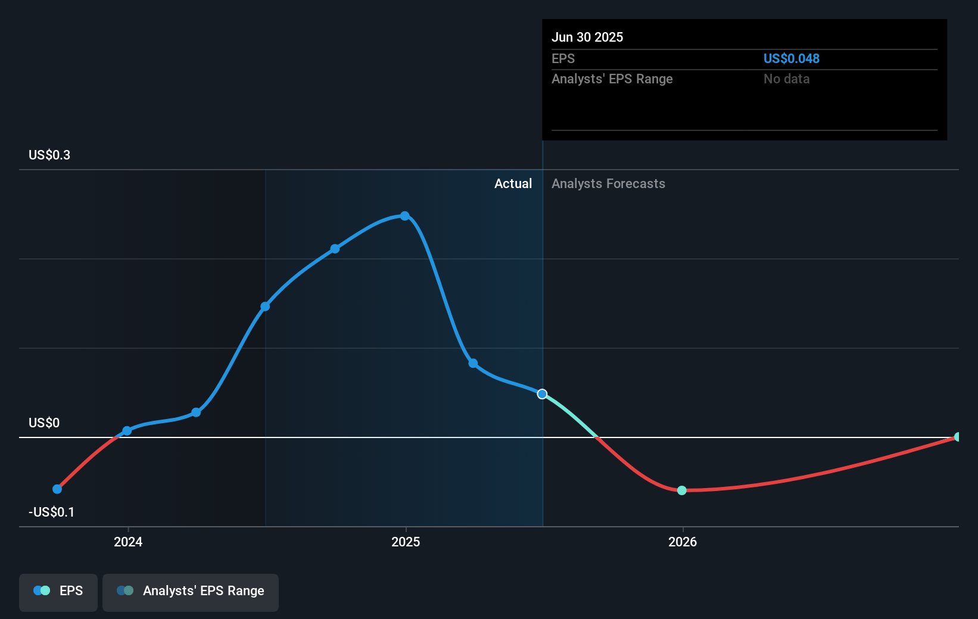Image resolution: width=978 pixels, height=619 pixels.
Task: Click the teal forecast point at 2026
Action: [x=682, y=490]
